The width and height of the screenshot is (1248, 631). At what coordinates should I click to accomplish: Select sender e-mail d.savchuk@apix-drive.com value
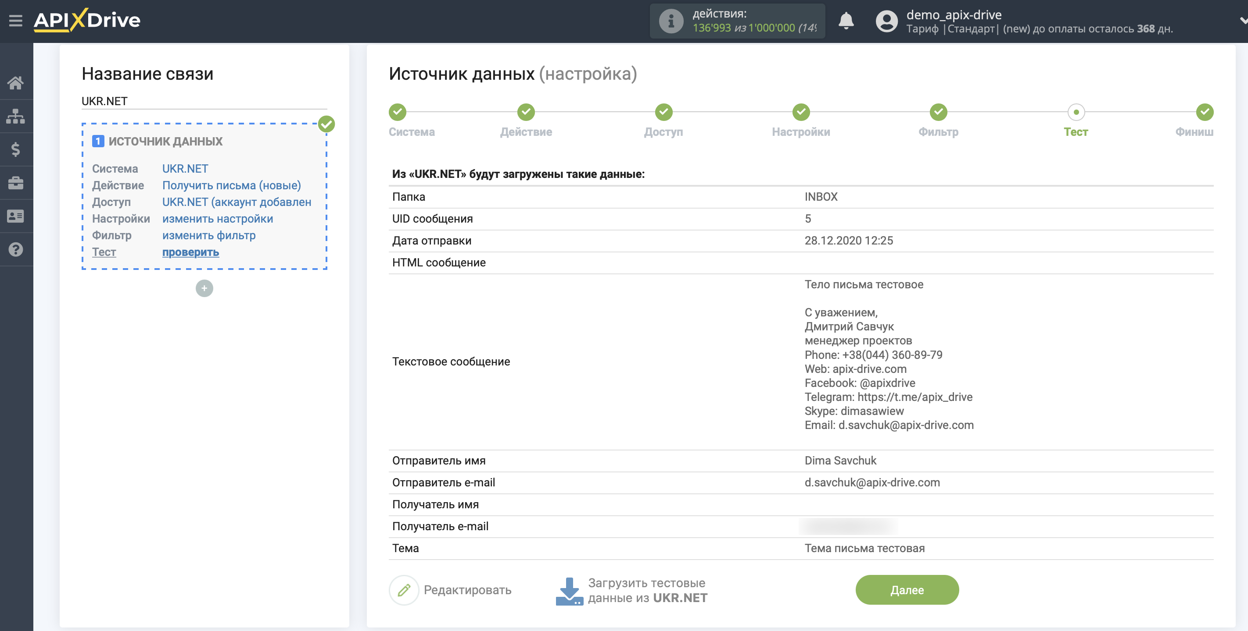click(x=872, y=482)
